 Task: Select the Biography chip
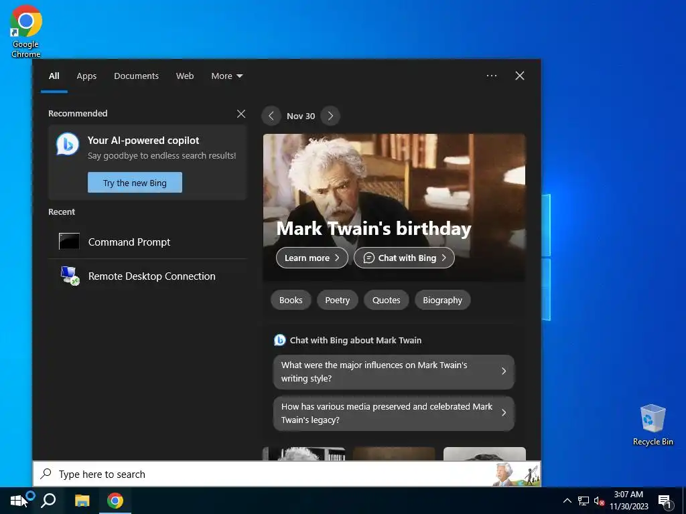442,301
